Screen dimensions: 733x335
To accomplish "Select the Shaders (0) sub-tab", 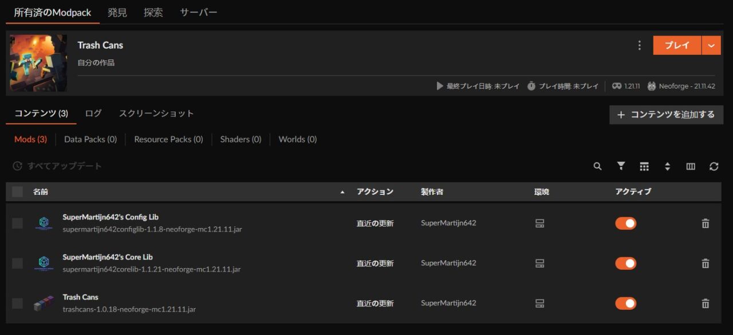I will tap(241, 139).
